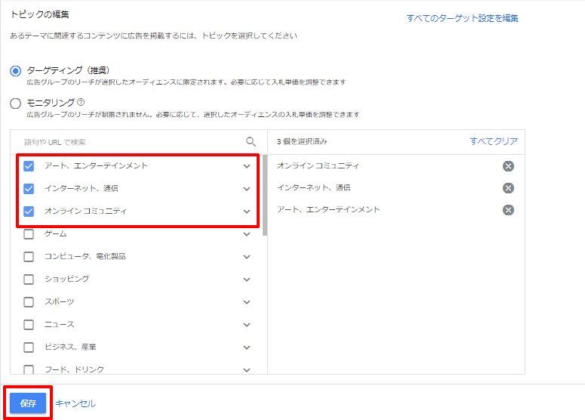Expand the ゲーム topic chevron
Image resolution: width=585 pixels, height=420 pixels.
click(247, 234)
